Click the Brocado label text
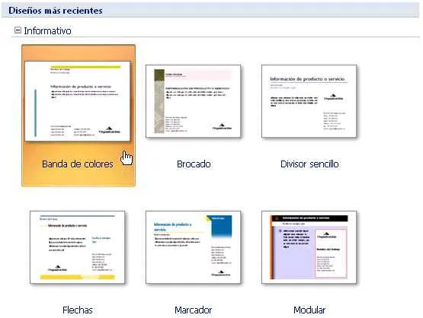The height and width of the screenshot is (318, 423). 194,164
